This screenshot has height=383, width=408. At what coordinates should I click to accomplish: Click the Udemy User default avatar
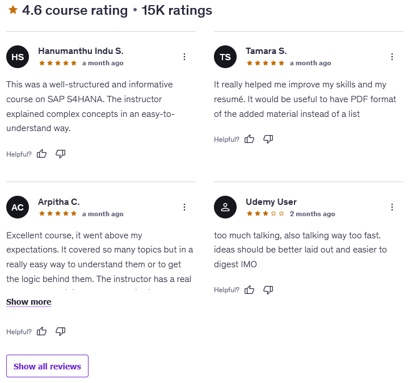(225, 208)
